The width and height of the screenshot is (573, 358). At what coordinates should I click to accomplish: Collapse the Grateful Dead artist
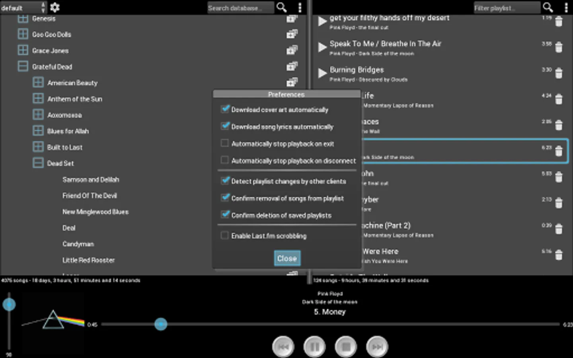(23, 66)
